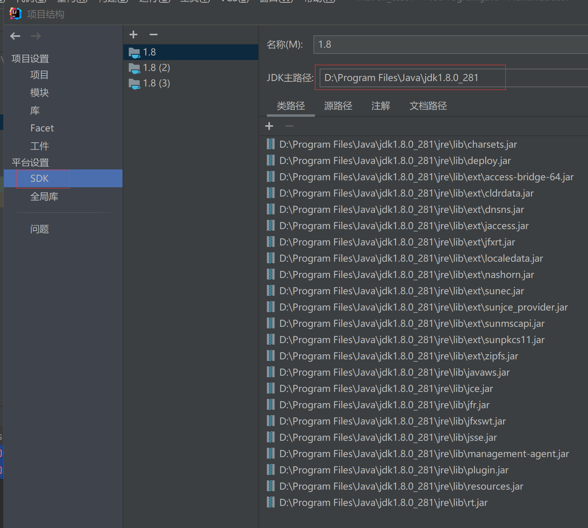
Task: Click the jar icon beside resources.jar
Action: click(x=271, y=486)
